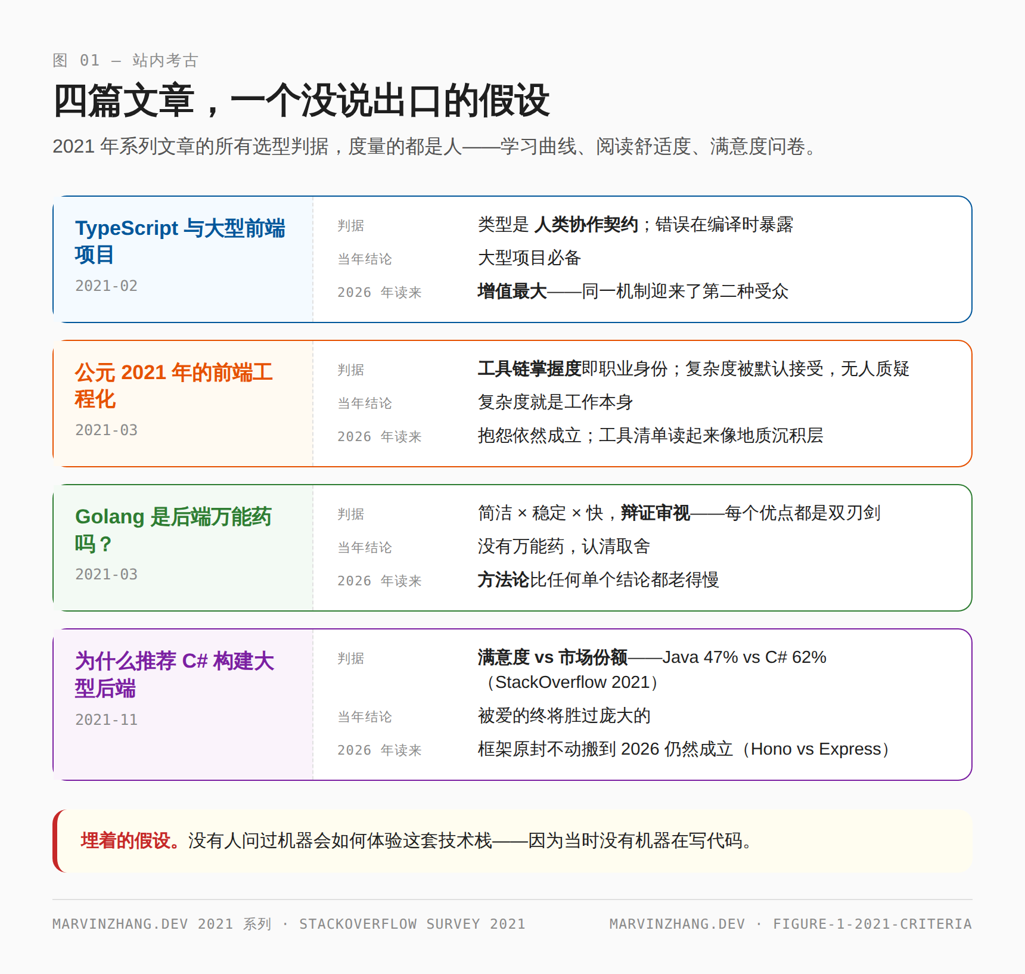Click the 当年结论 label in the 前端工程化 card
Viewport: 1025px width, 974px height.
point(365,404)
